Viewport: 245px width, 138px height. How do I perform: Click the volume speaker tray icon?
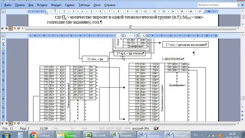(x=214, y=136)
